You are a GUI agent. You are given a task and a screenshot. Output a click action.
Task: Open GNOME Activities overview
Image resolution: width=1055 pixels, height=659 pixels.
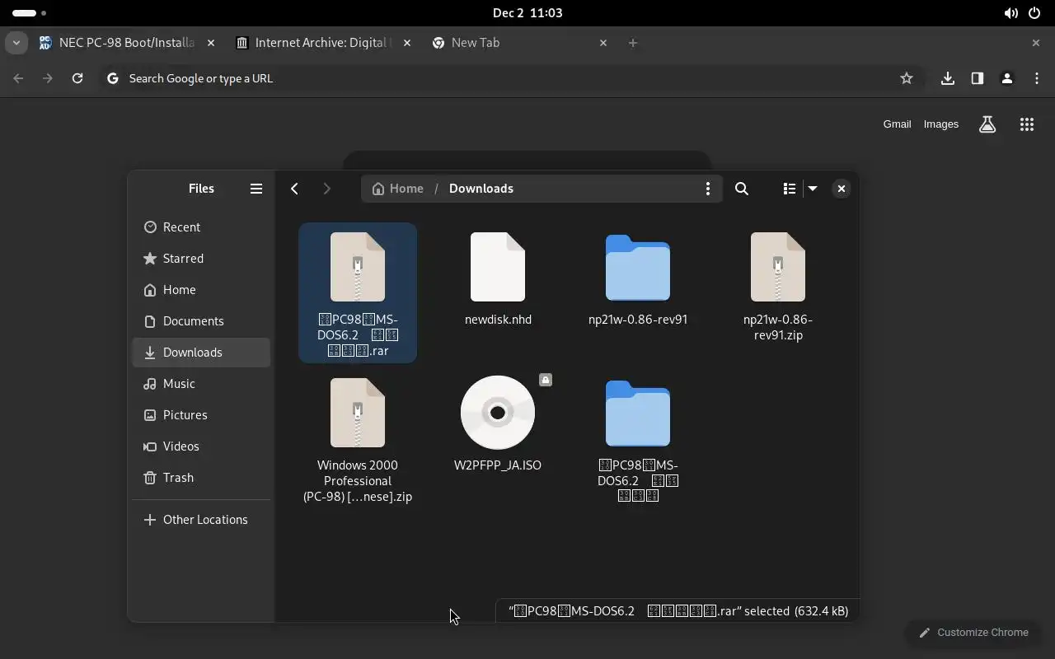(x=29, y=13)
